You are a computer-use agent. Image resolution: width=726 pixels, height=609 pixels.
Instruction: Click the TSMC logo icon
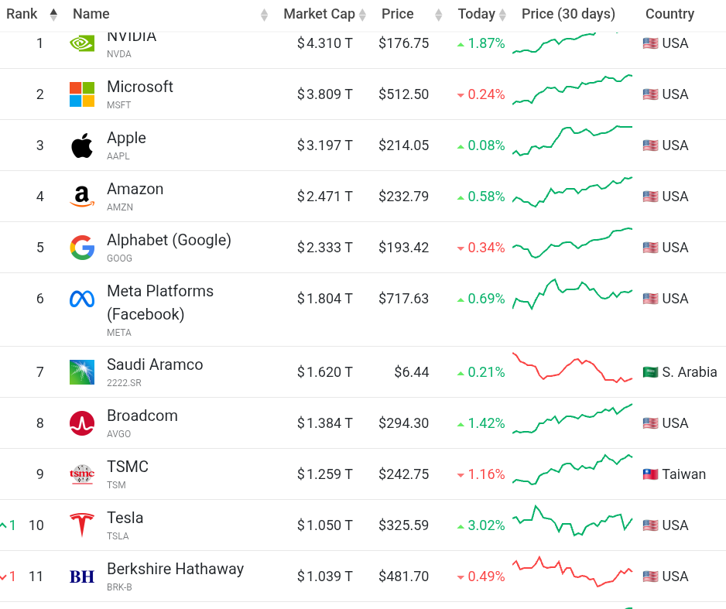(82, 474)
